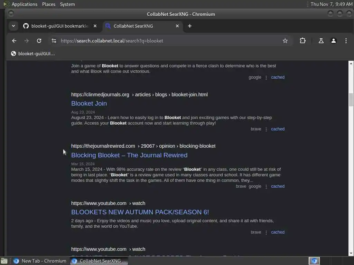Click the youtube.com URL above AUTUMN PACK
Viewport: 354px width, 265px height.
(108, 203)
